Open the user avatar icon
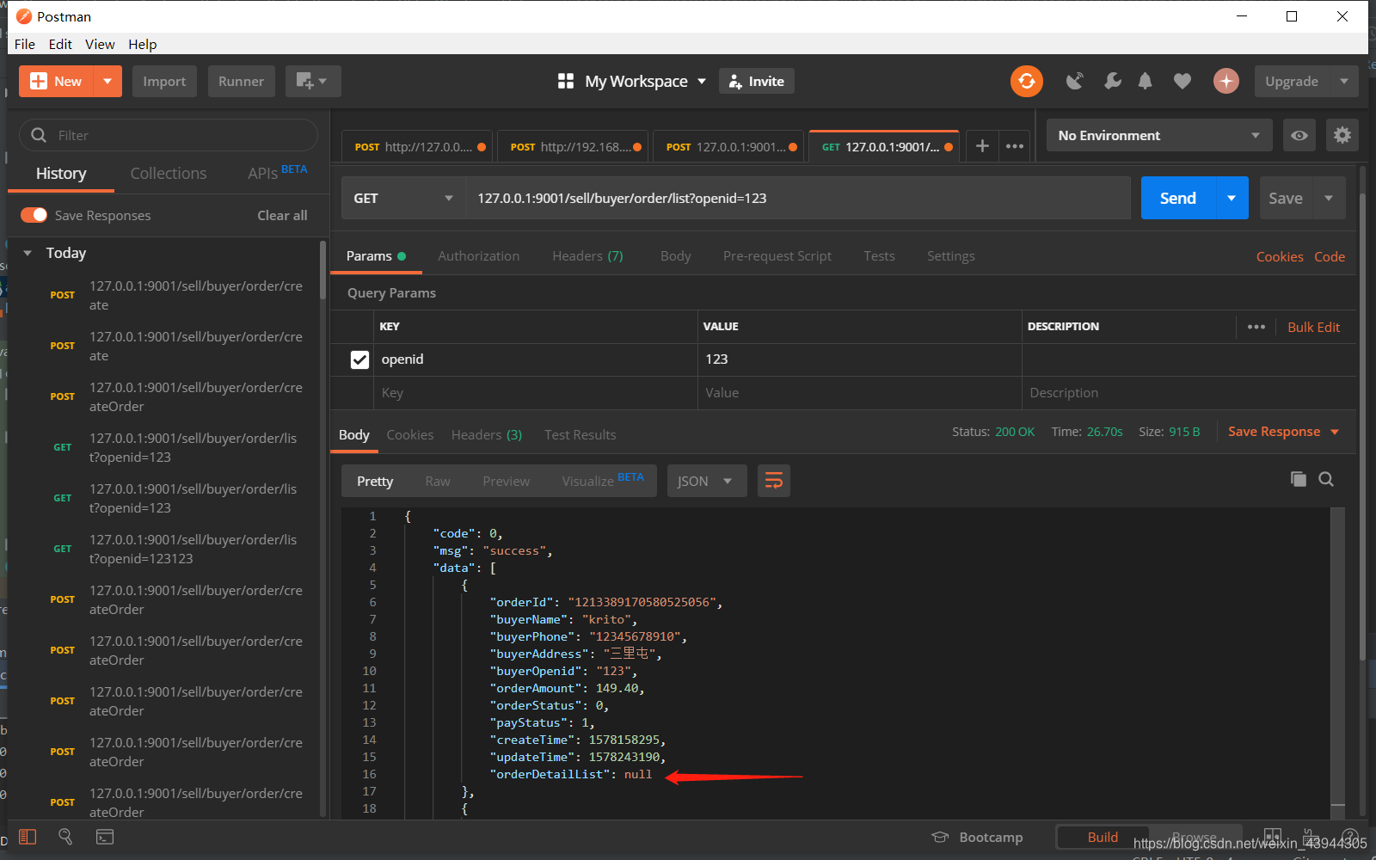Screen dimensions: 1376x860 click(x=1226, y=82)
